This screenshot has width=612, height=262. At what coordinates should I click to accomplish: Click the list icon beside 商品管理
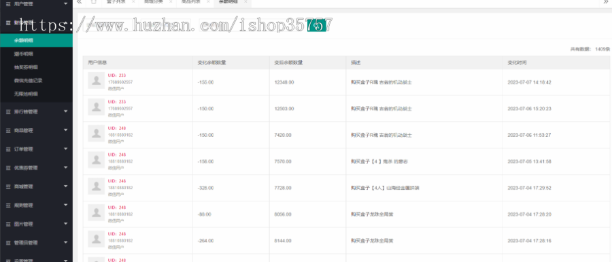pyautogui.click(x=8, y=131)
